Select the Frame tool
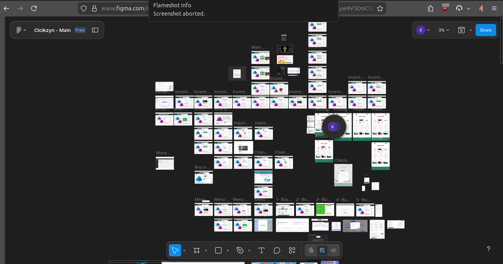 (197, 250)
